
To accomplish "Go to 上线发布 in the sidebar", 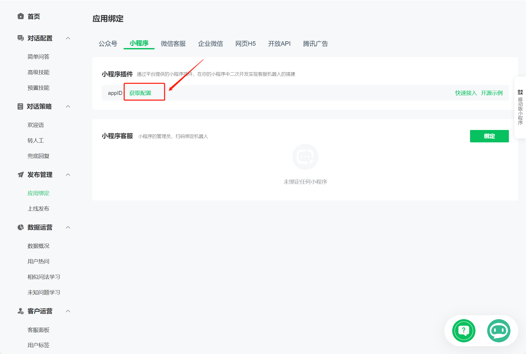I will tap(38, 209).
